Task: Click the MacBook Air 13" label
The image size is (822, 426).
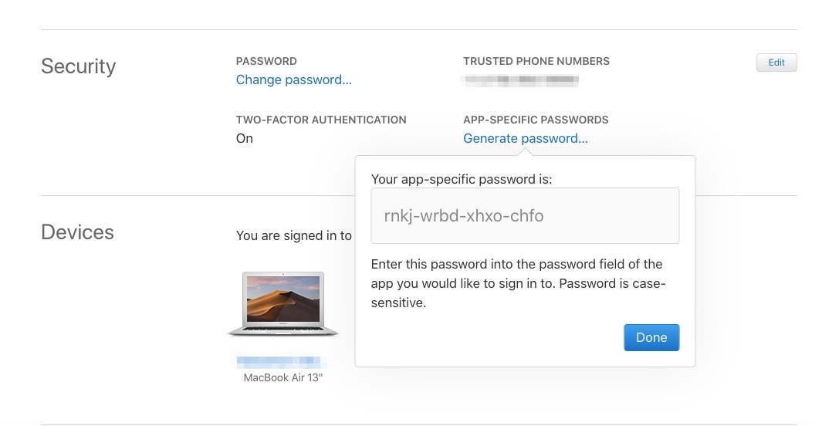Action: [283, 377]
